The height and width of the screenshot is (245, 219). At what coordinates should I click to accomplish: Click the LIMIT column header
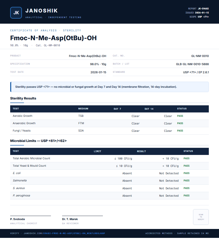coord(98,151)
